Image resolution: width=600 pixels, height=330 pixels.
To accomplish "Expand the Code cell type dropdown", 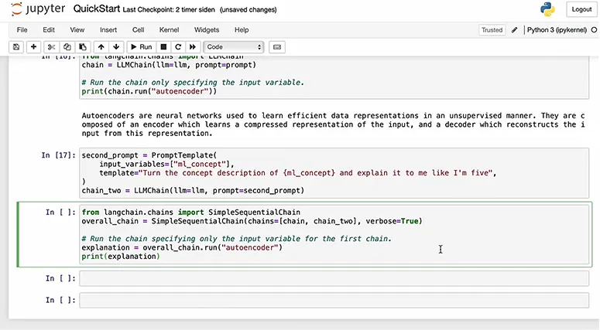I will coord(234,47).
